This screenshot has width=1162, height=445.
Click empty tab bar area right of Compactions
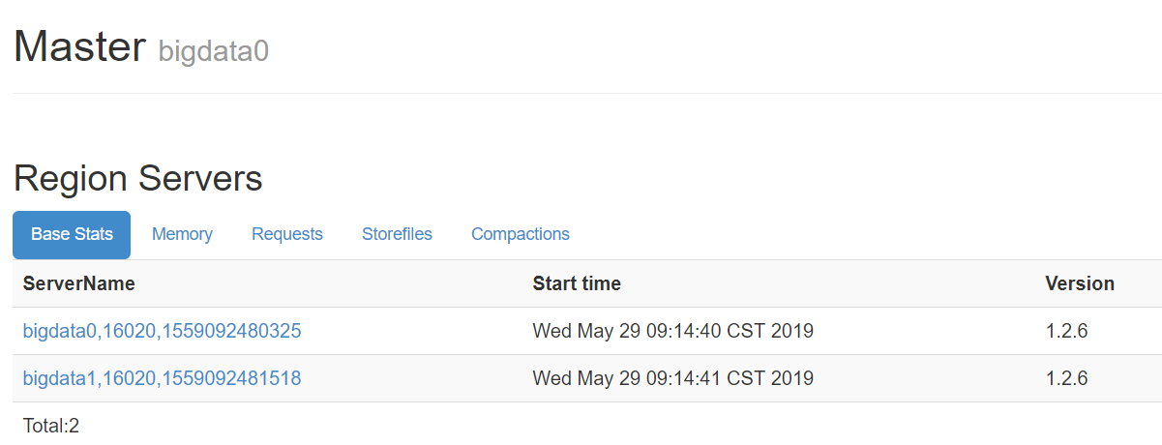point(871,235)
